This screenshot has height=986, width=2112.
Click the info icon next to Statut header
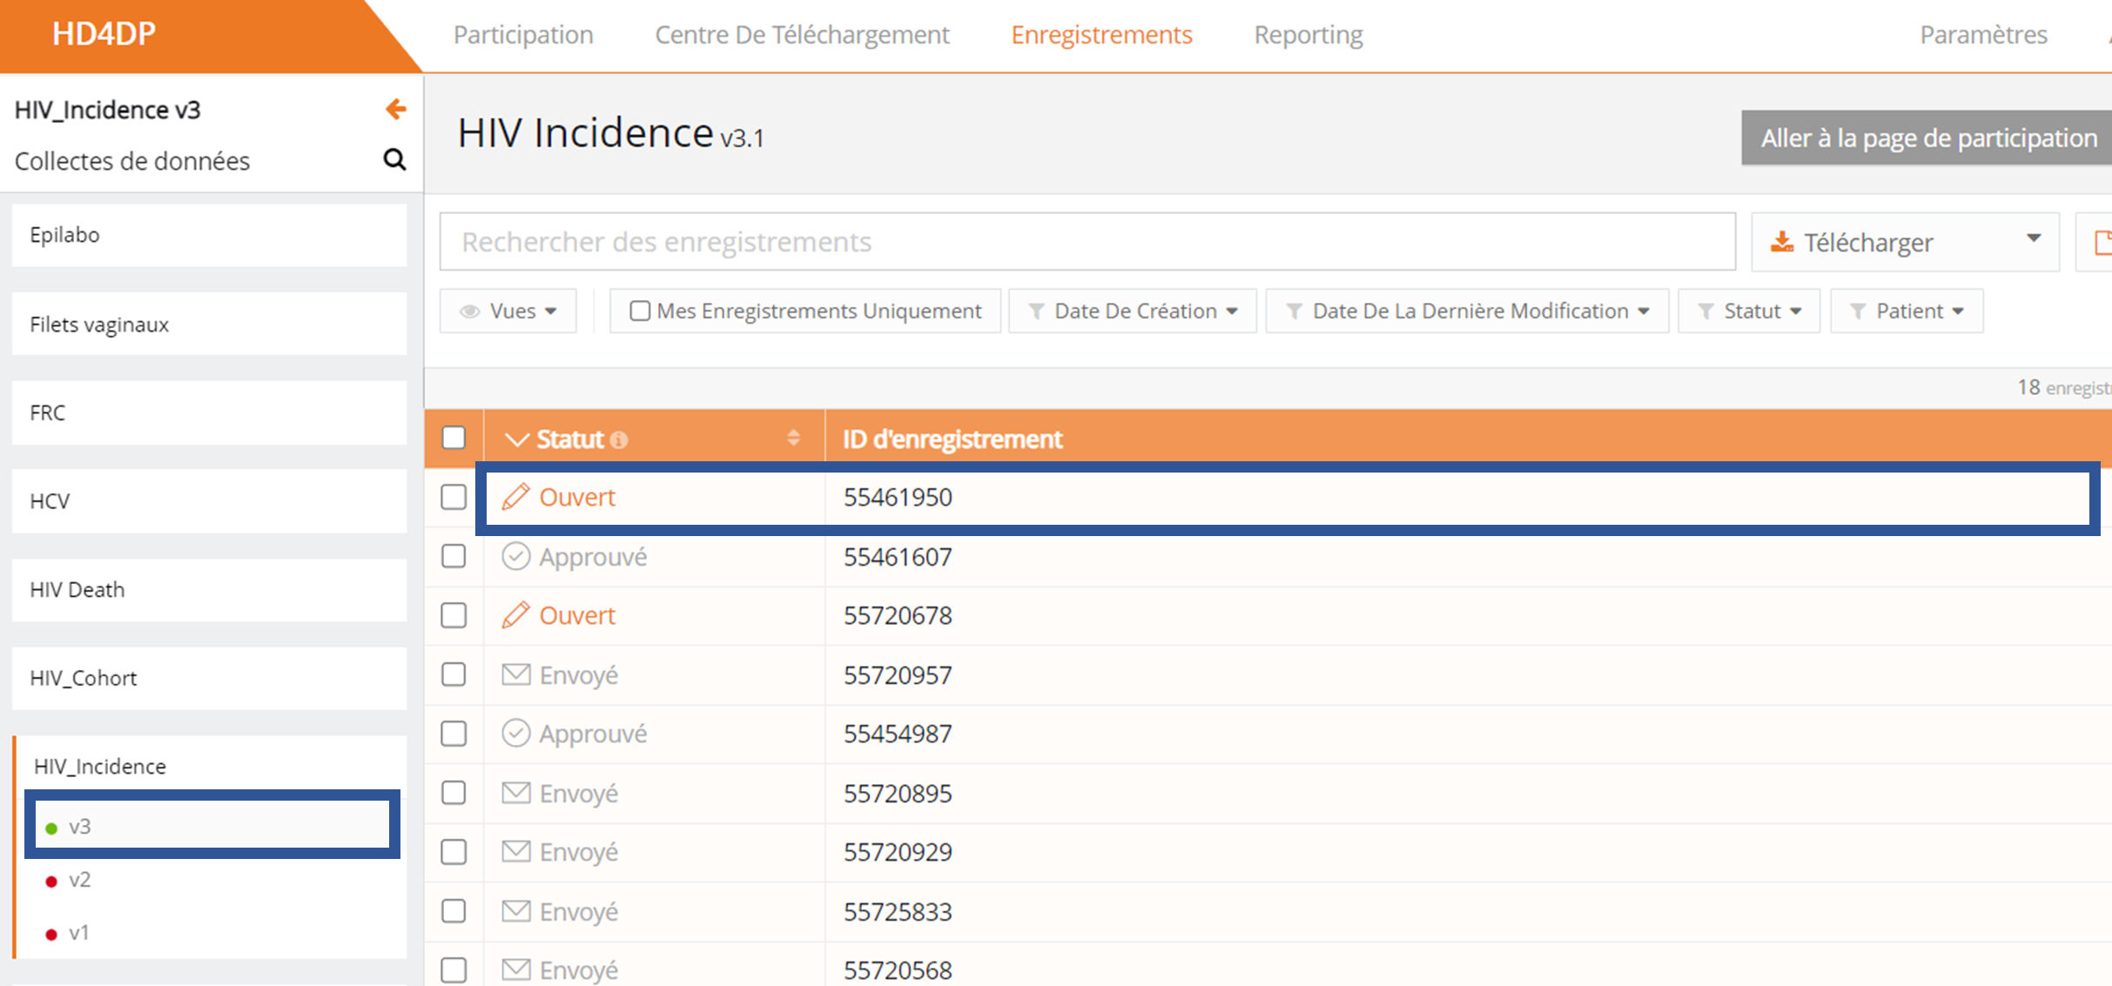click(x=619, y=440)
